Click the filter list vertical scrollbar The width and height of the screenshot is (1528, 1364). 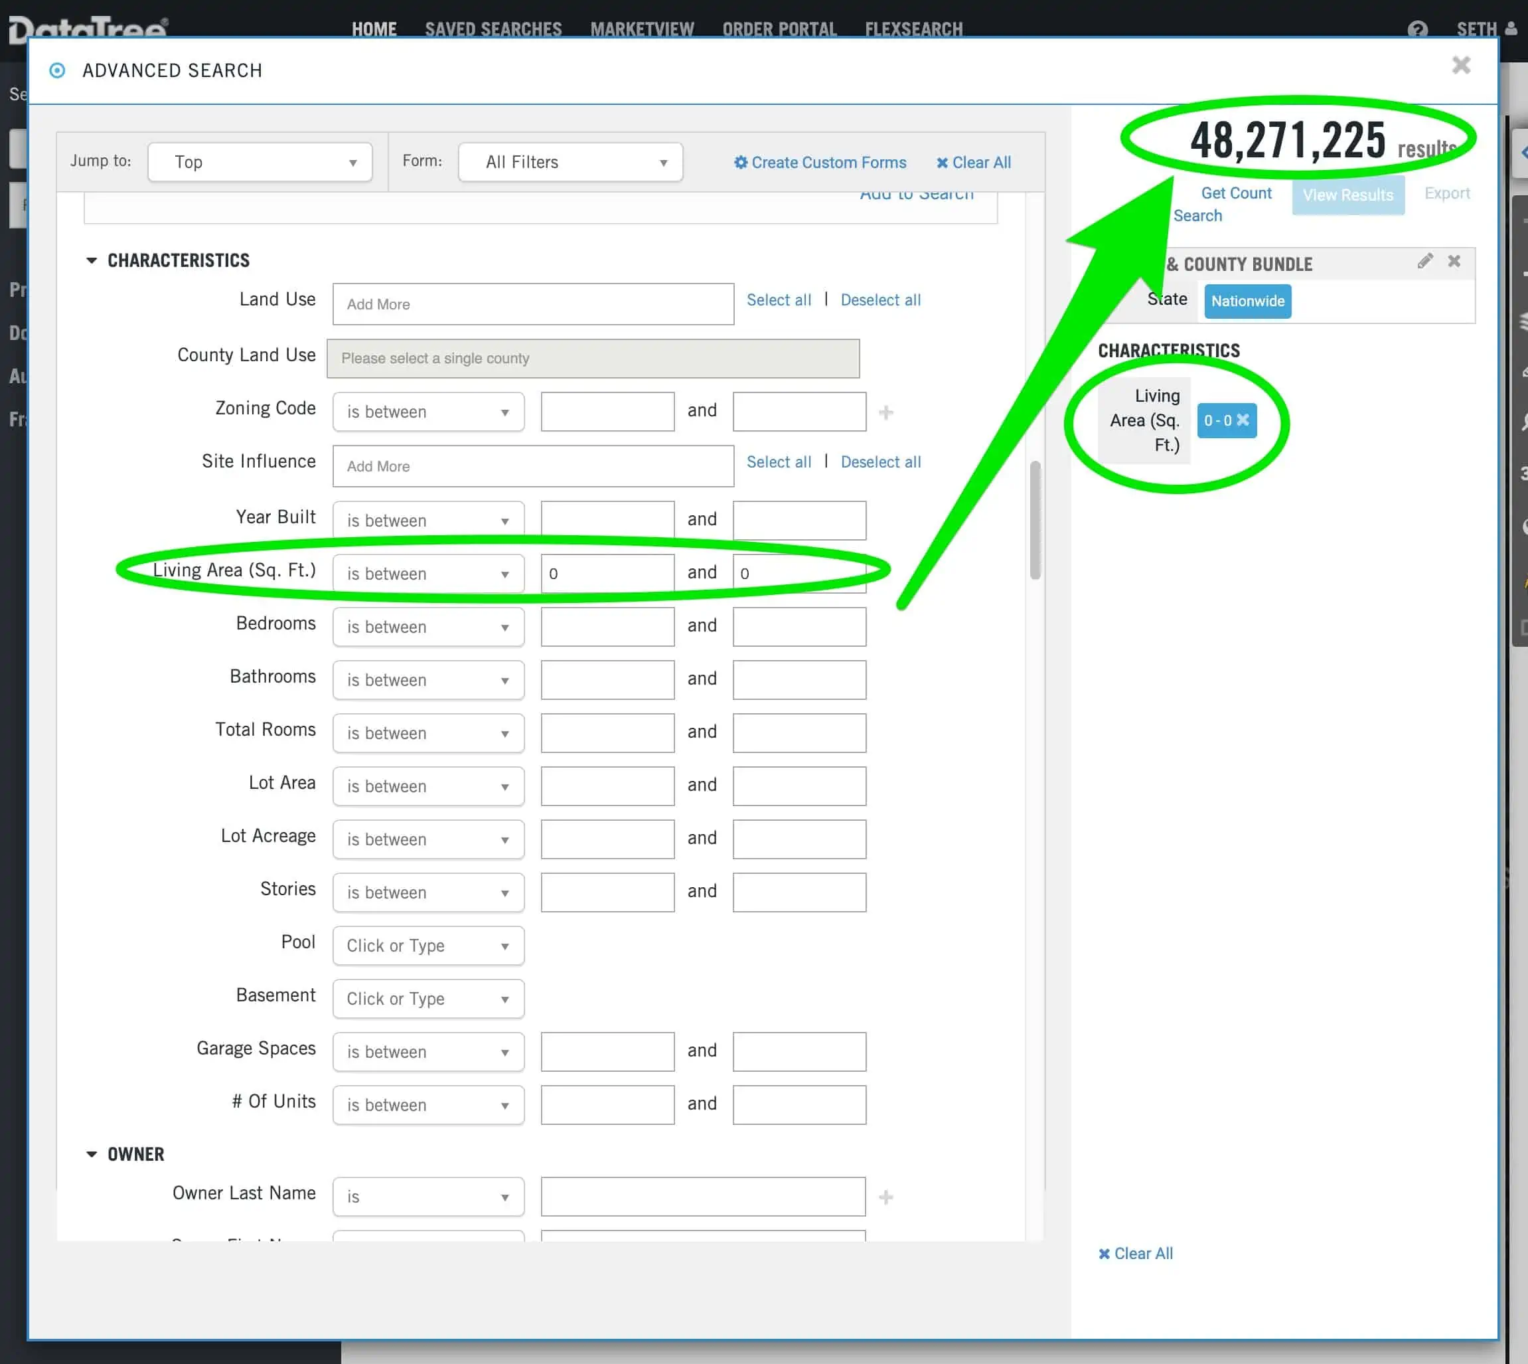pos(1035,519)
